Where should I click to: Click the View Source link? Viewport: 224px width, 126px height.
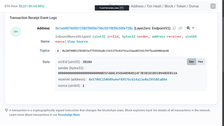click(77, 42)
